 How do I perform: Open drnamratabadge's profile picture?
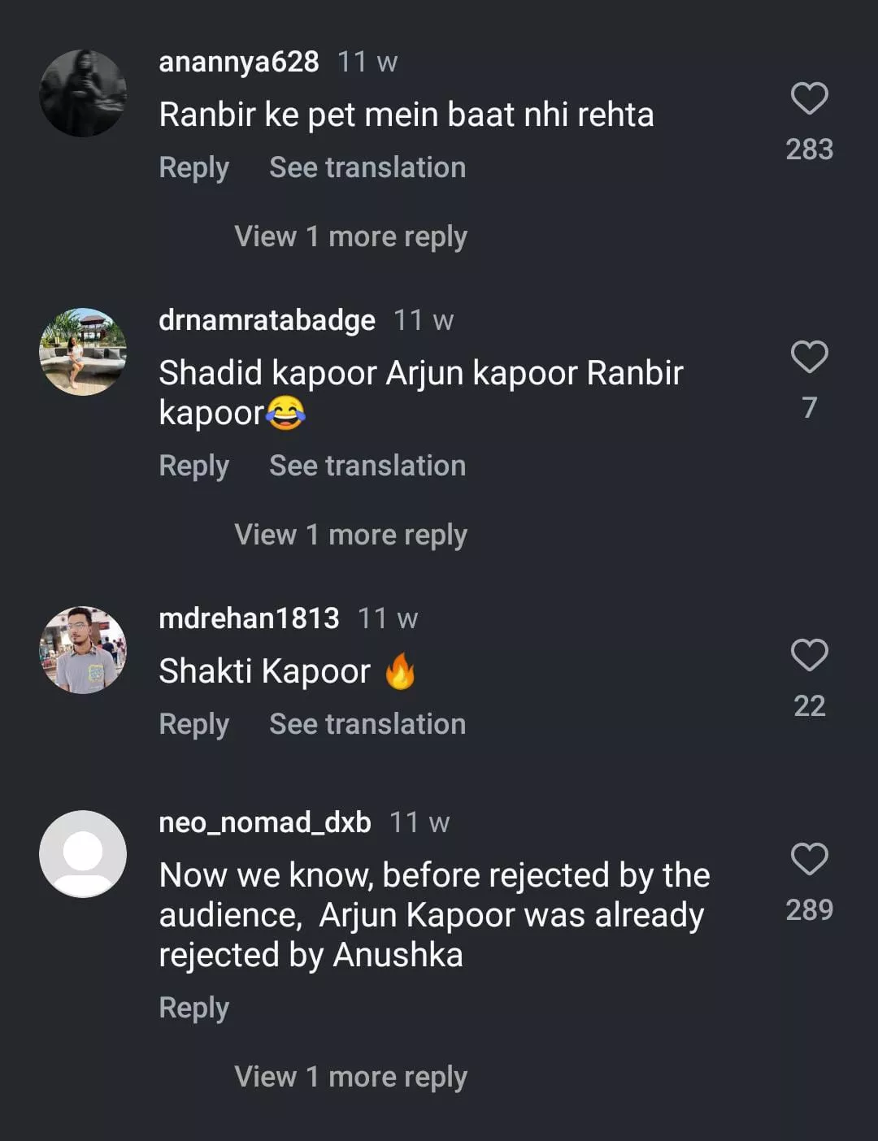83,352
